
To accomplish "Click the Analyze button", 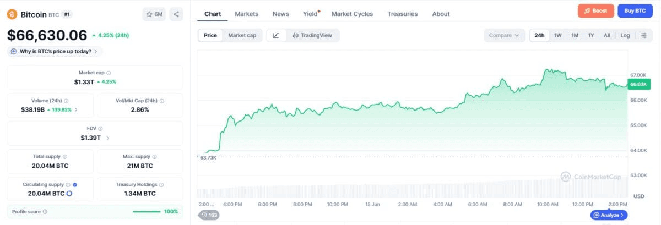I will (x=609, y=215).
